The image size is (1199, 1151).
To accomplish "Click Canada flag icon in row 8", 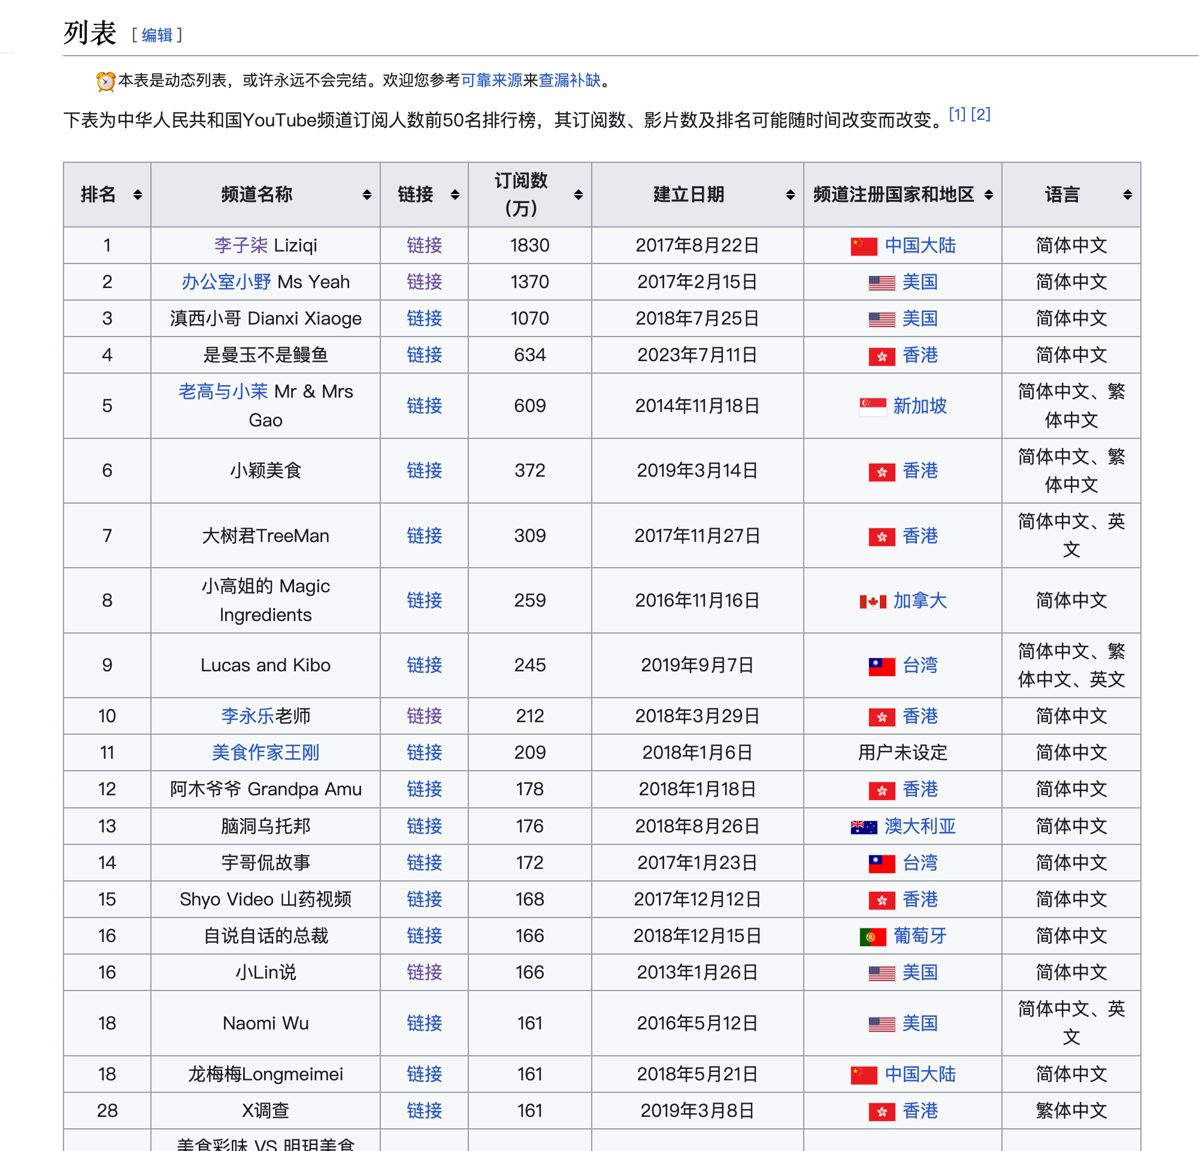I will point(873,602).
